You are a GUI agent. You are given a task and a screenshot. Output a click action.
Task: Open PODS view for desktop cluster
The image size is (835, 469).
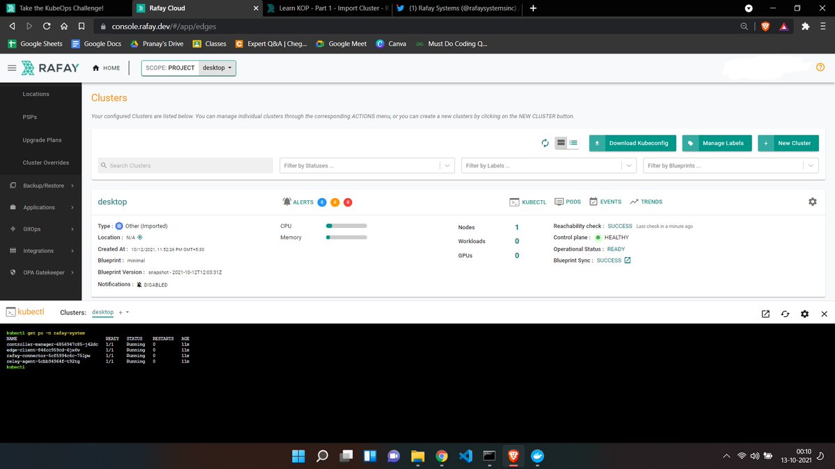tap(568, 201)
